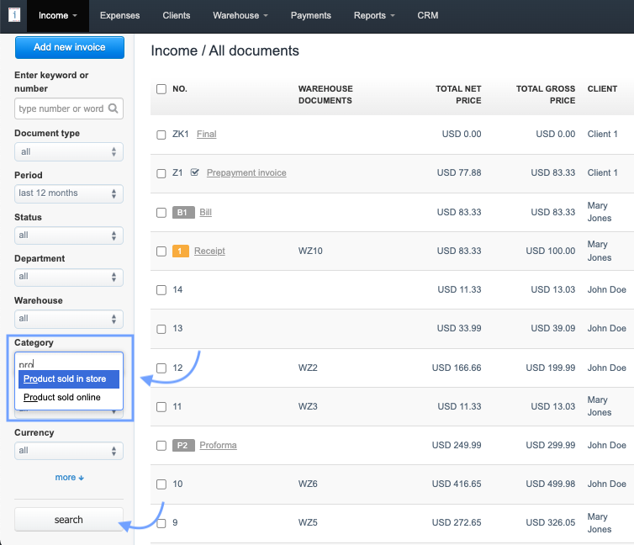
Task: Click the Add new invoice button
Action: 69,48
